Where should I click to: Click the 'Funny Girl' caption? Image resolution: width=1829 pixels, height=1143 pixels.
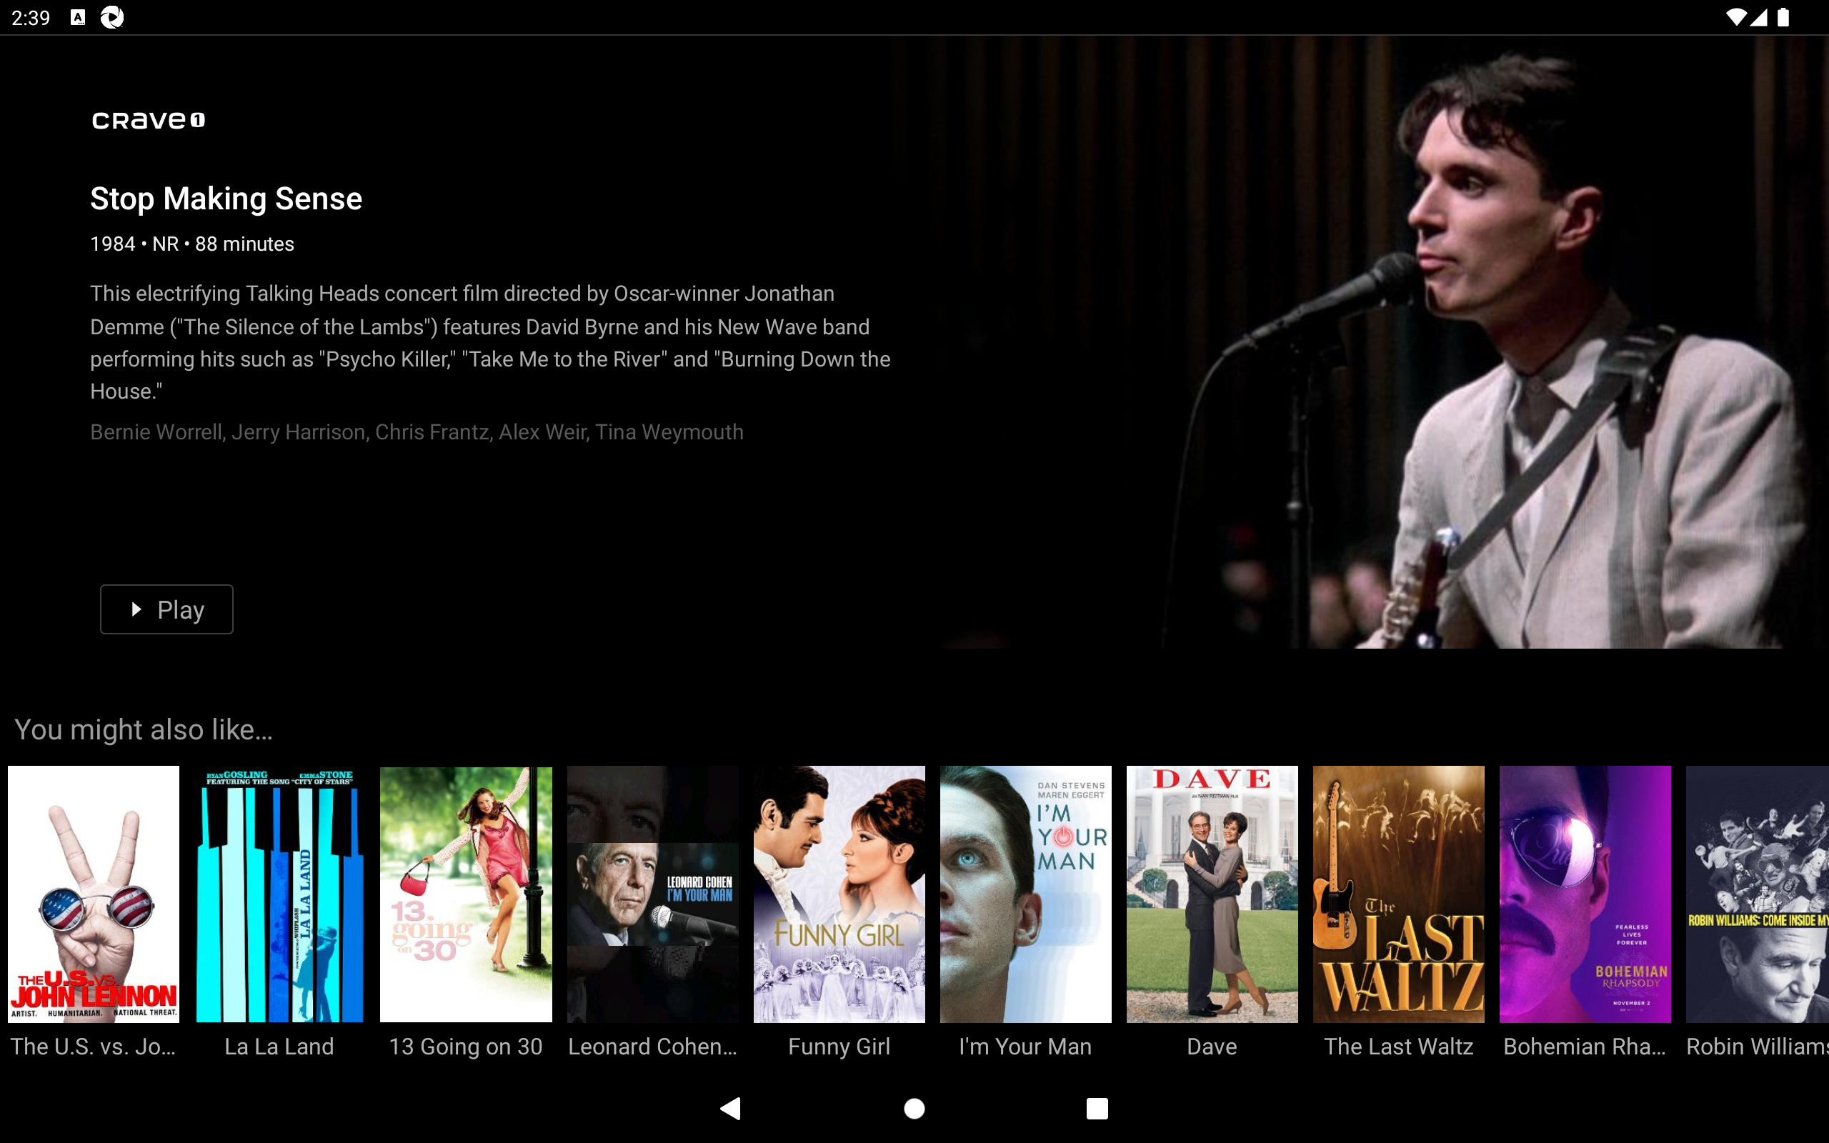point(839,1047)
